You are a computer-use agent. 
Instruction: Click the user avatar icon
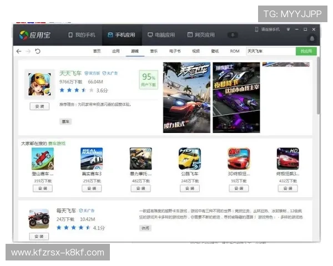pos(312,39)
